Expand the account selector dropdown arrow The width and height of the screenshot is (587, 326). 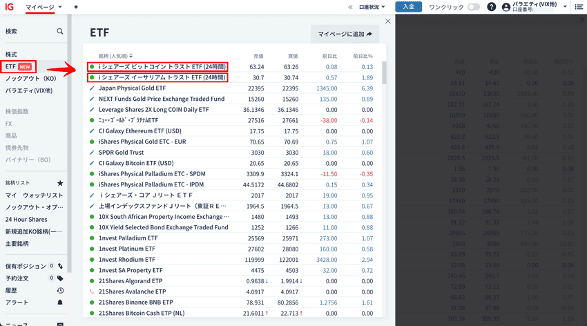point(565,7)
